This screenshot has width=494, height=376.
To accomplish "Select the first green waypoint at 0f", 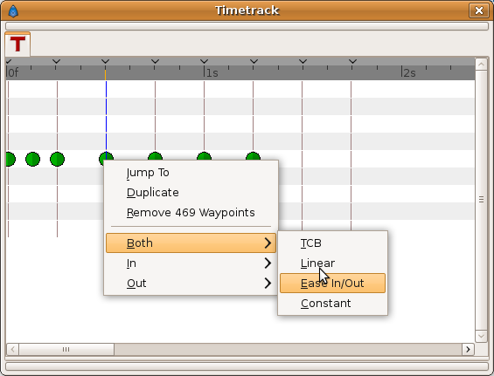I will (10, 159).
